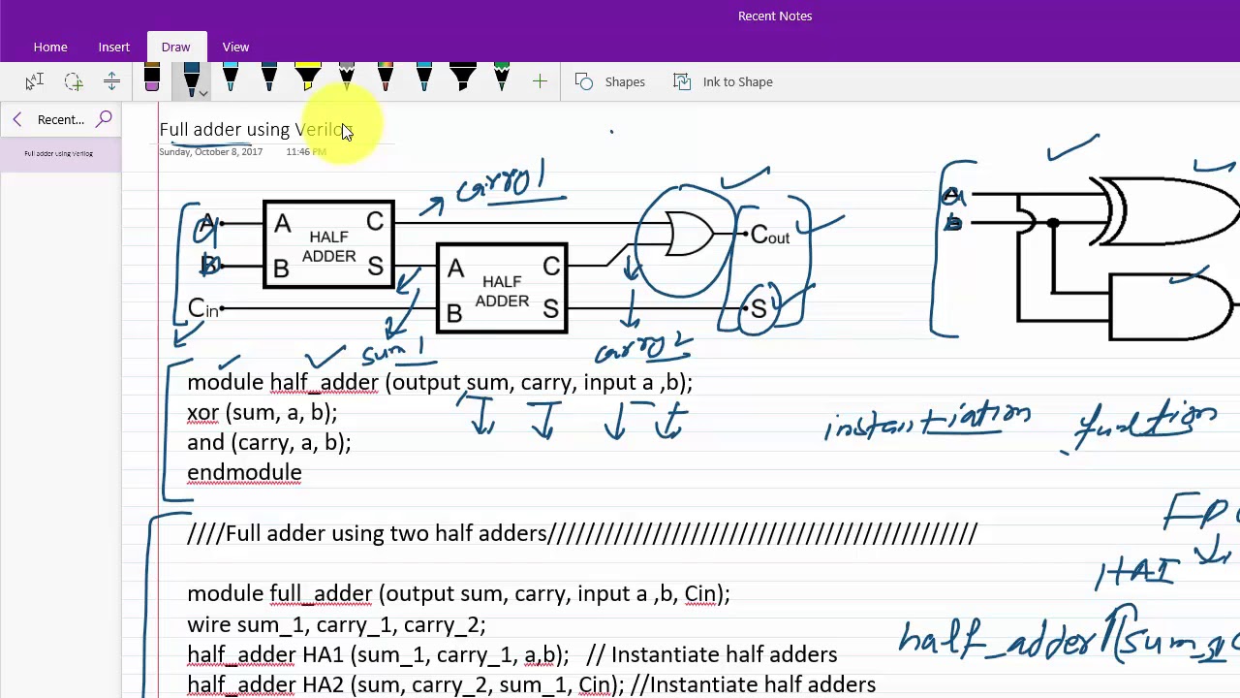Pick the teal-tipped pen after rainbow pen

(423, 79)
